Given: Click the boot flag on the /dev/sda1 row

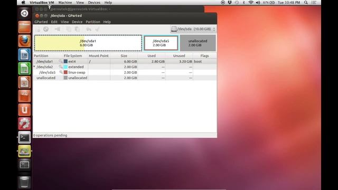Looking at the screenshot, I should (198, 61).
